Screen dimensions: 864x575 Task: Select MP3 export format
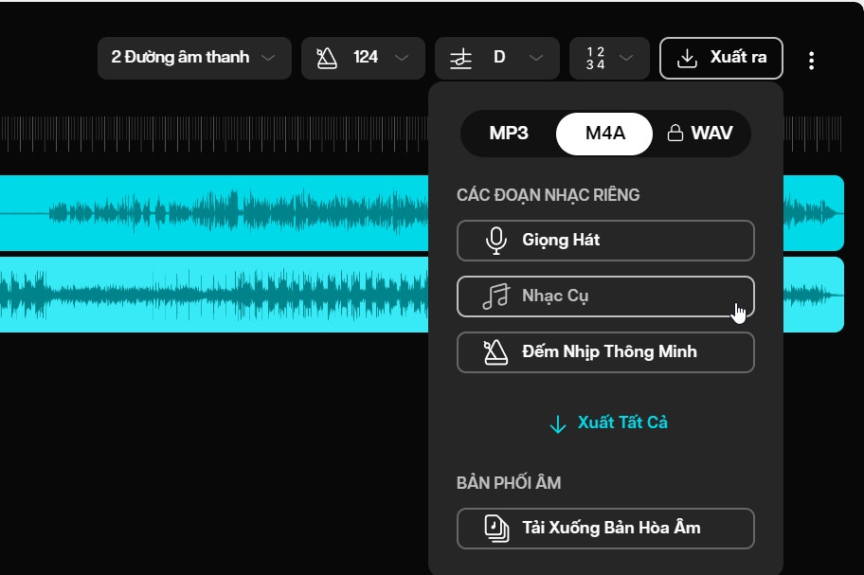coord(509,134)
